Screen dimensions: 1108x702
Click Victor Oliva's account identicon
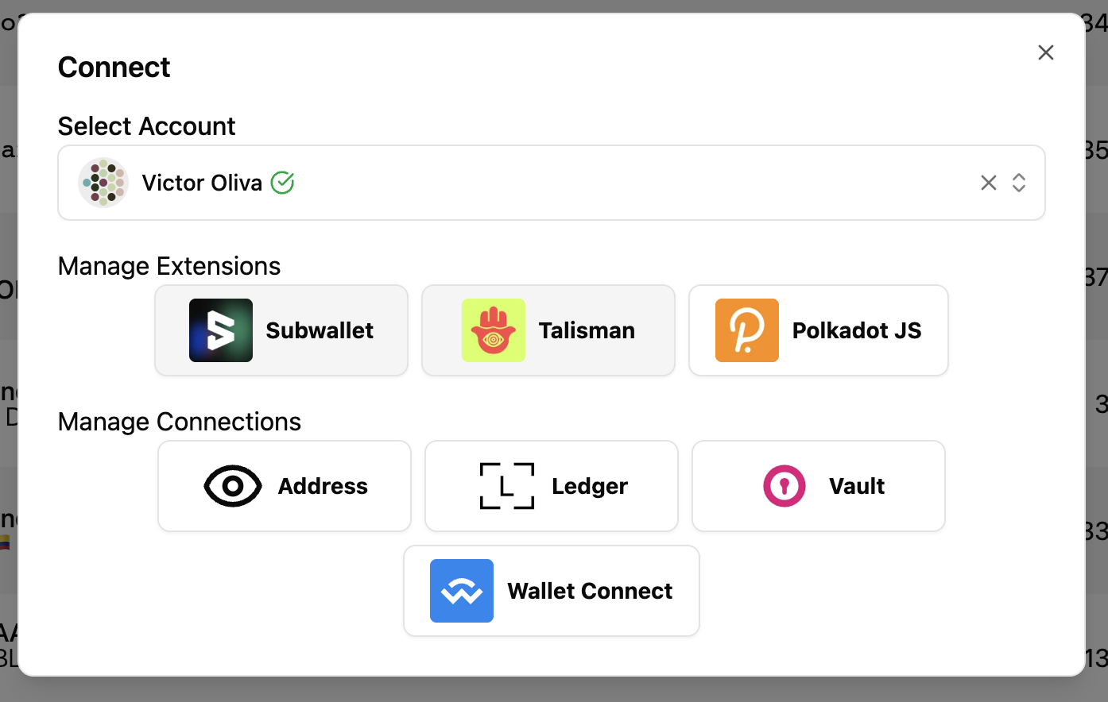click(103, 183)
